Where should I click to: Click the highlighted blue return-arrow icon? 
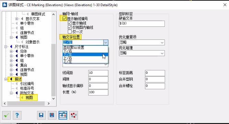click(x=63, y=115)
